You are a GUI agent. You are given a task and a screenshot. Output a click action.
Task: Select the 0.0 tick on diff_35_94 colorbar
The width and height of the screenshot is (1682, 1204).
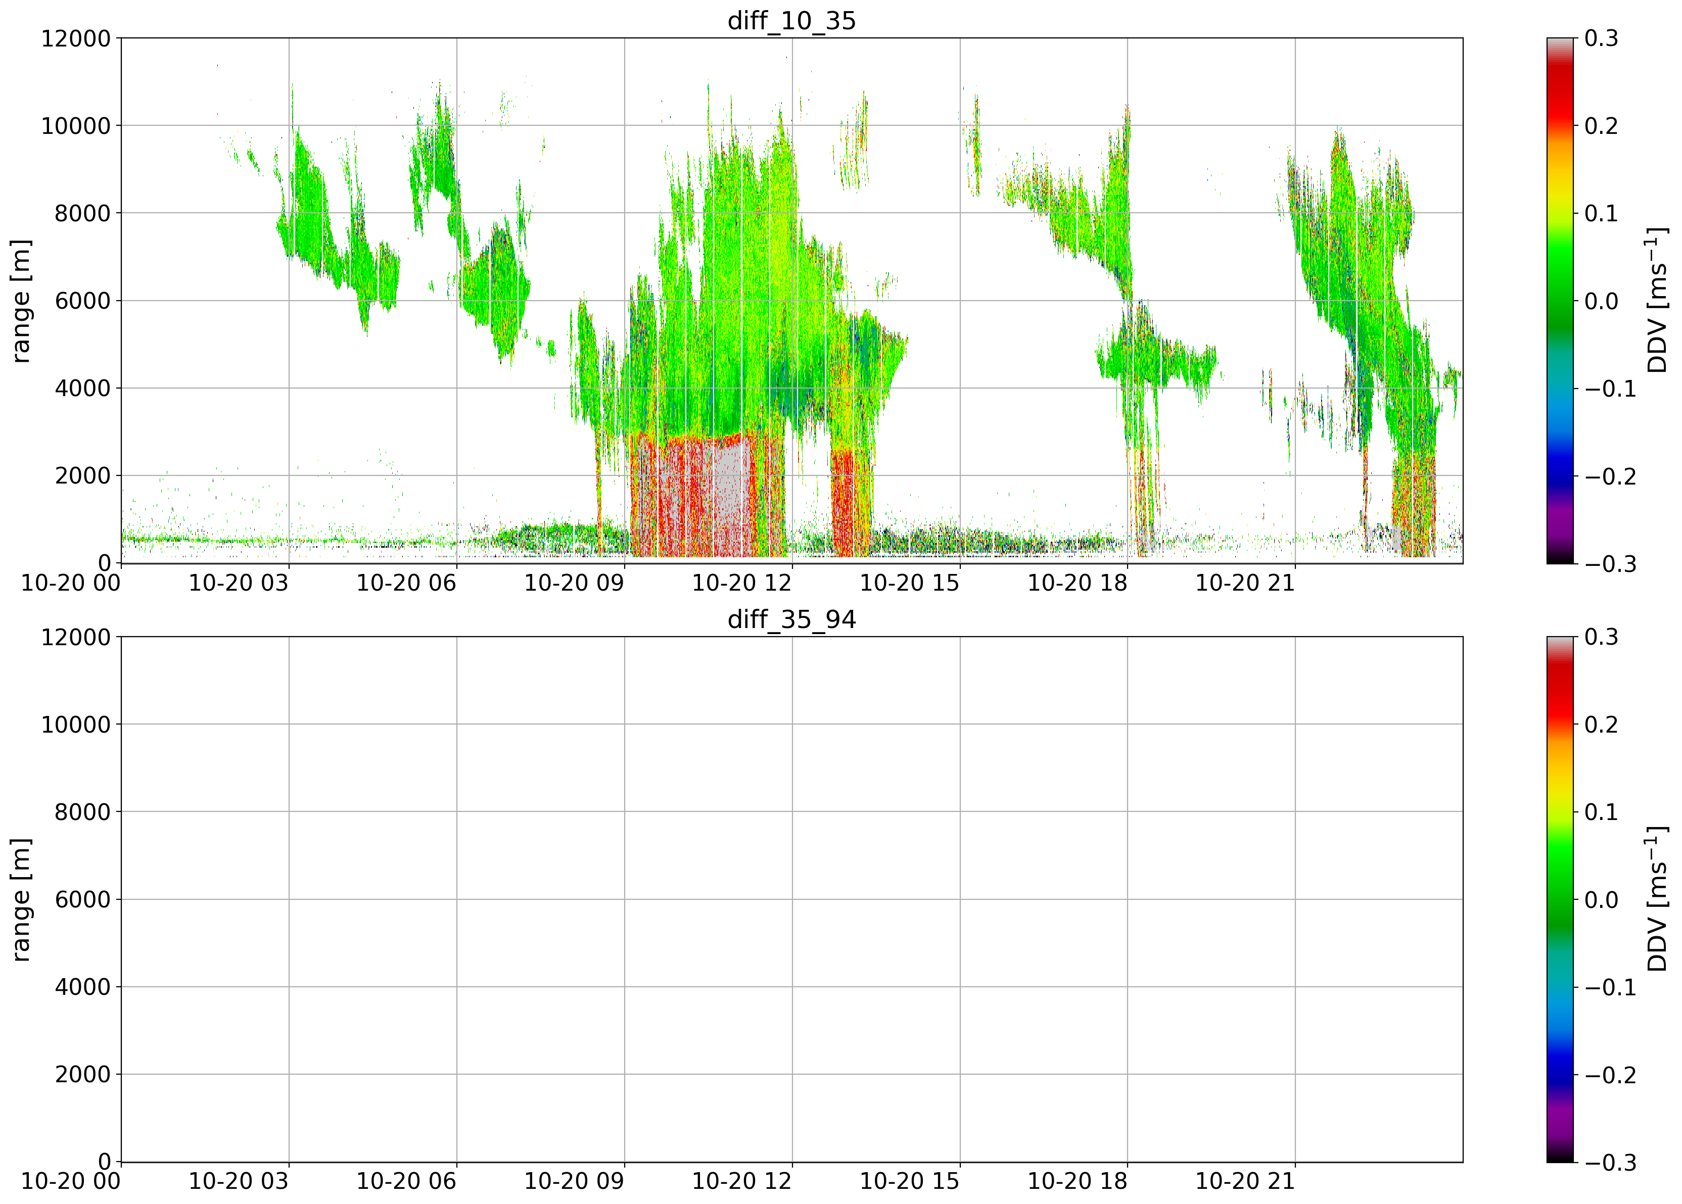pyautogui.click(x=1601, y=900)
